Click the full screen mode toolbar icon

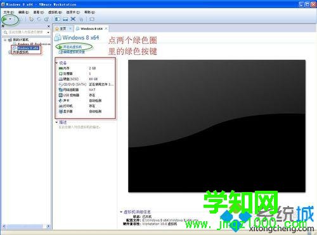[73, 20]
